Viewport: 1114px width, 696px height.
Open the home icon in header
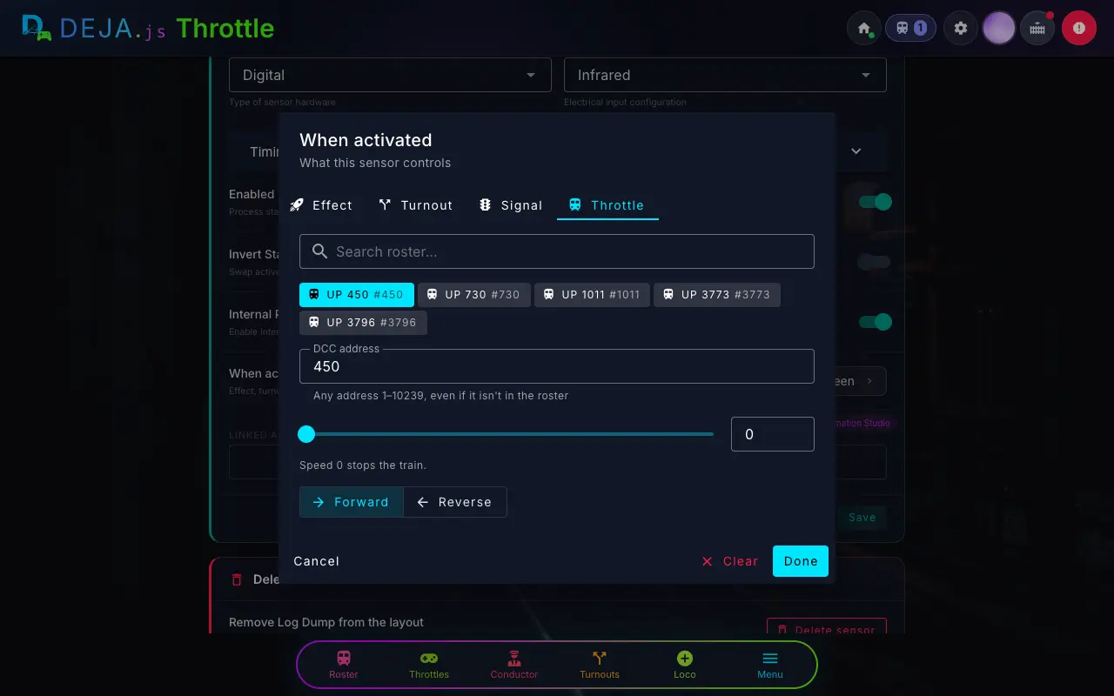tap(864, 28)
